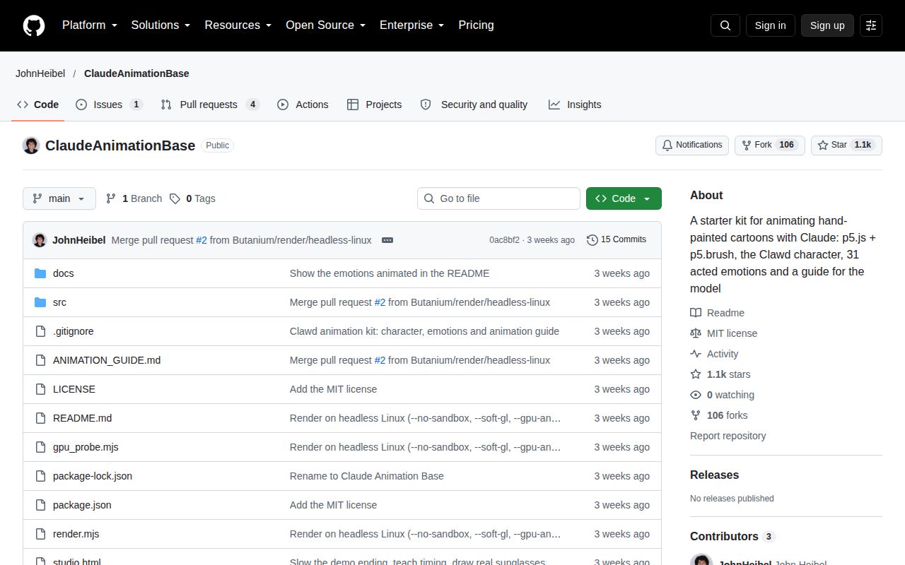Expand the Open Source menu
Image resolution: width=905 pixels, height=565 pixels.
pyautogui.click(x=326, y=25)
